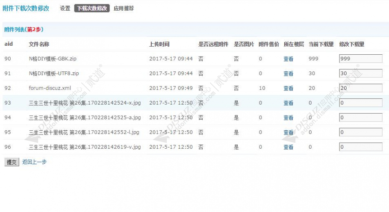Click the download field showing 30
Image resolution: width=389 pixels, height=212 pixels.
[x=361, y=73]
